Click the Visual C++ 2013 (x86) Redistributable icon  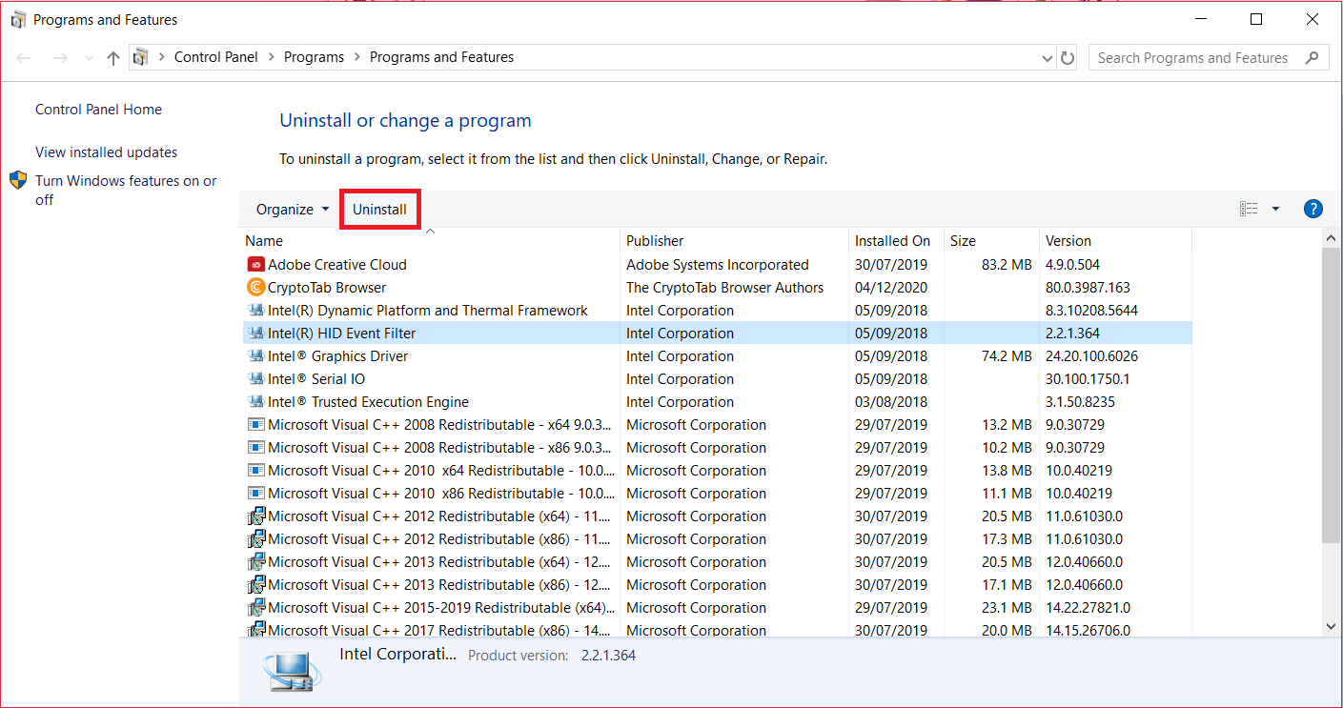(255, 585)
